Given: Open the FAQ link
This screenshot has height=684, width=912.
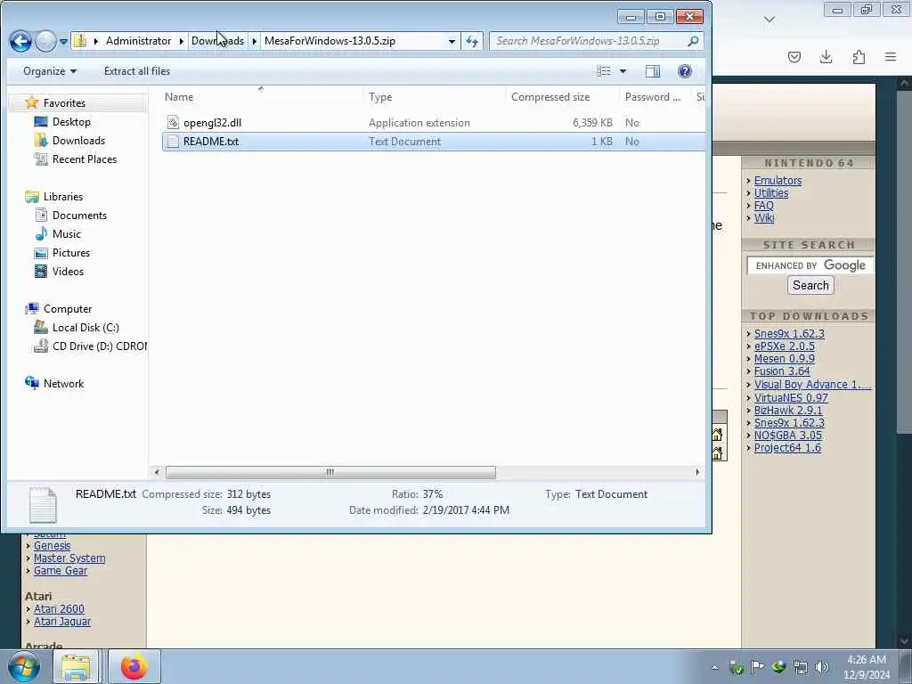Looking at the screenshot, I should click(x=763, y=206).
